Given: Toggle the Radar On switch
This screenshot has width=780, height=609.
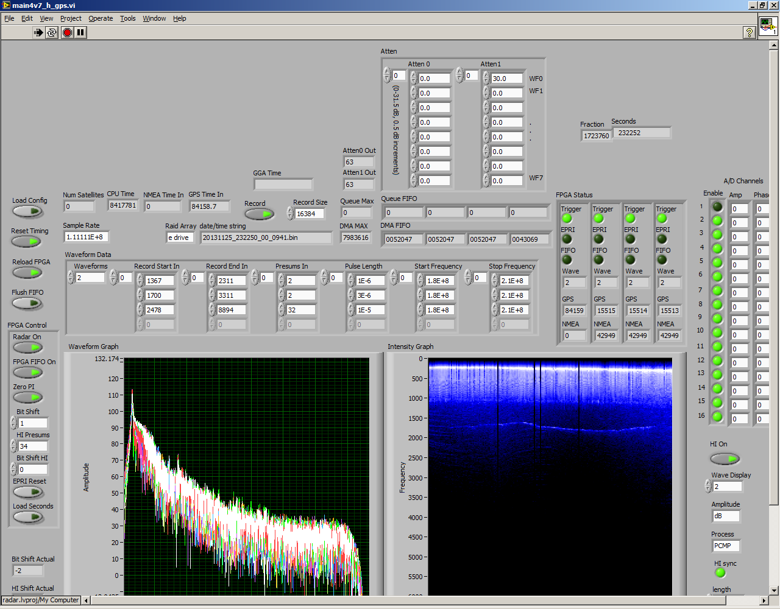Looking at the screenshot, I should point(27,348).
